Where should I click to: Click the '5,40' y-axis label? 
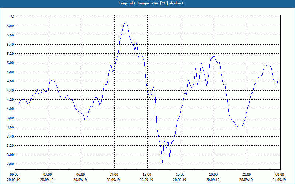(10, 45)
